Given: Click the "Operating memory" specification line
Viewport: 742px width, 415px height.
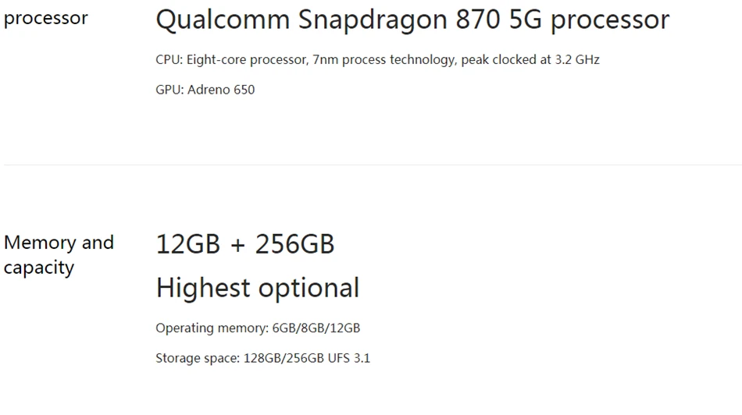Looking at the screenshot, I should (x=258, y=328).
